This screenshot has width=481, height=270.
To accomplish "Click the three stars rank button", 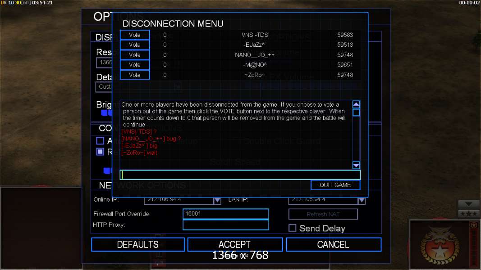I will coord(468,214).
